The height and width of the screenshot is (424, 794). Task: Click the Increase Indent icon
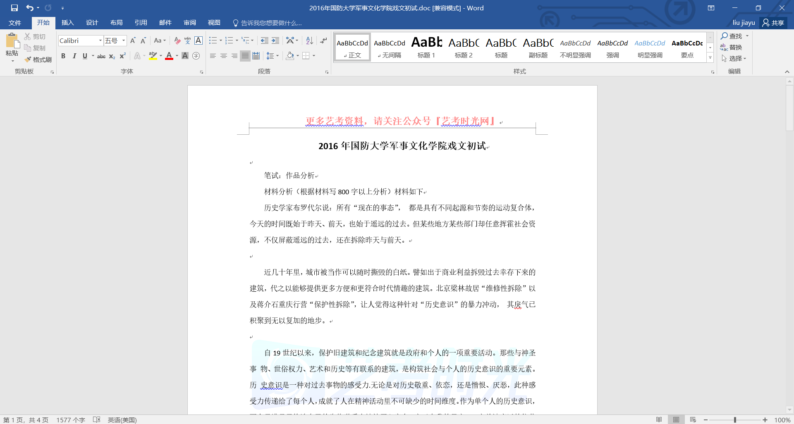[275, 40]
